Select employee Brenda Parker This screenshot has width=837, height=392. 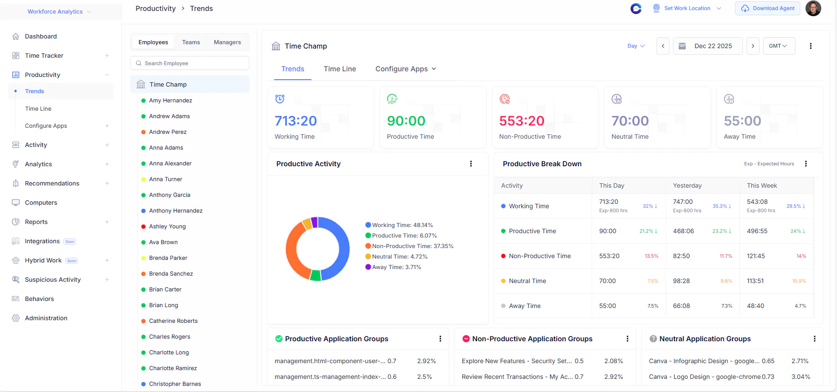(168, 258)
